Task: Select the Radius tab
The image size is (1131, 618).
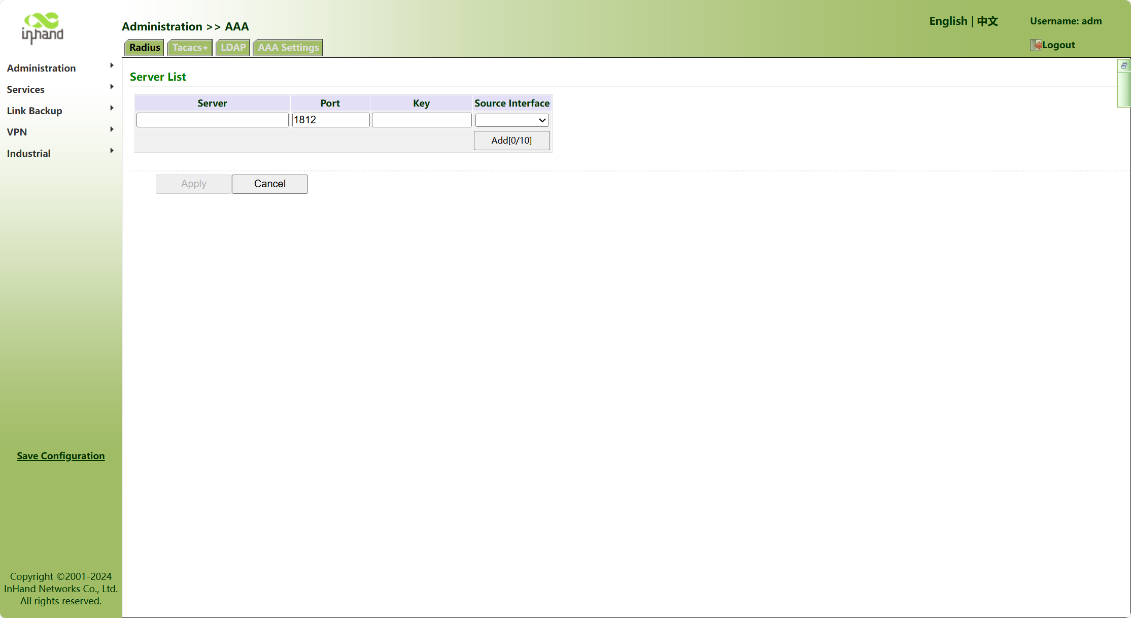Action: [x=145, y=48]
